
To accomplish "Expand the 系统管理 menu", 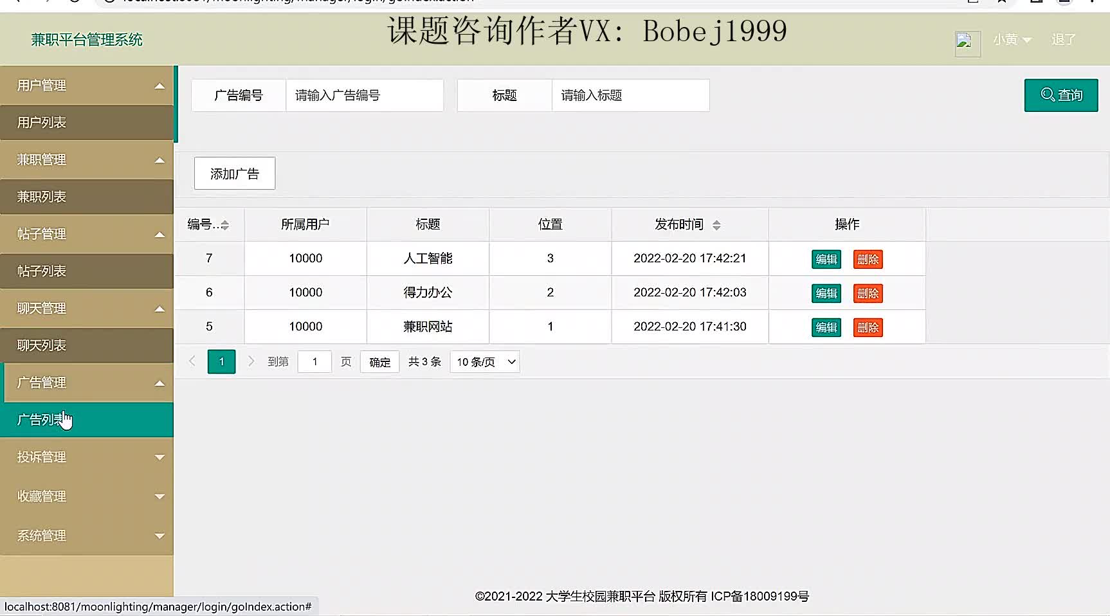I will (x=87, y=536).
